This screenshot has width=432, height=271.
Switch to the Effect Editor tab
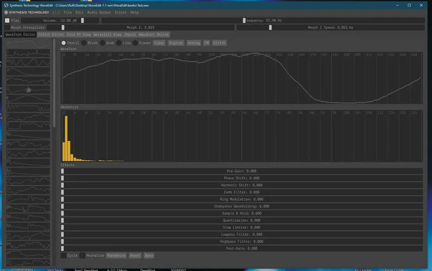51,34
